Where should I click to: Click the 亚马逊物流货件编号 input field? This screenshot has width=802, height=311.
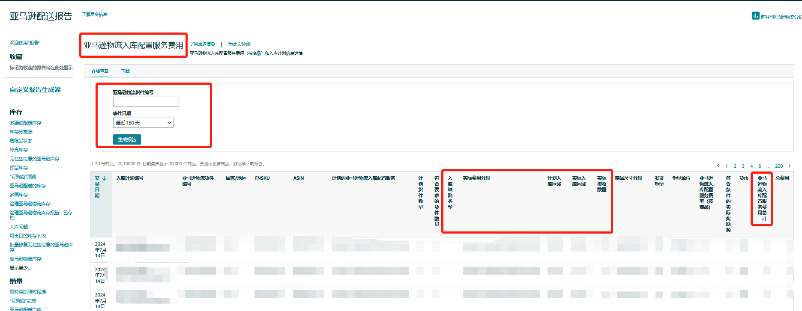[x=146, y=102]
